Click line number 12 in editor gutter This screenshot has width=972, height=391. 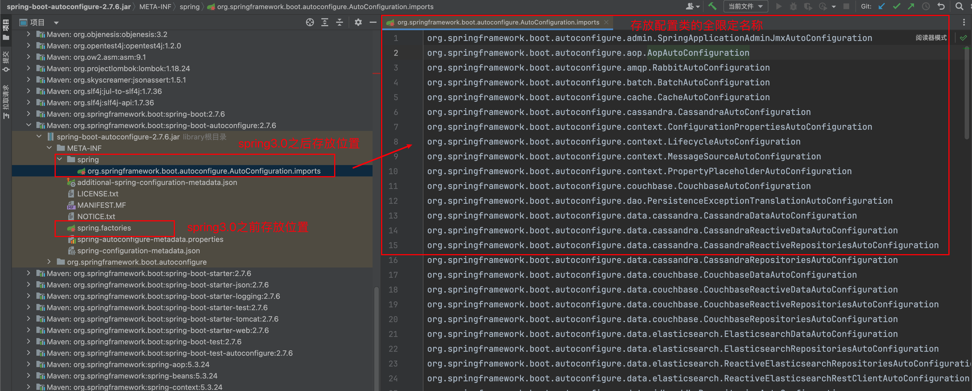393,201
